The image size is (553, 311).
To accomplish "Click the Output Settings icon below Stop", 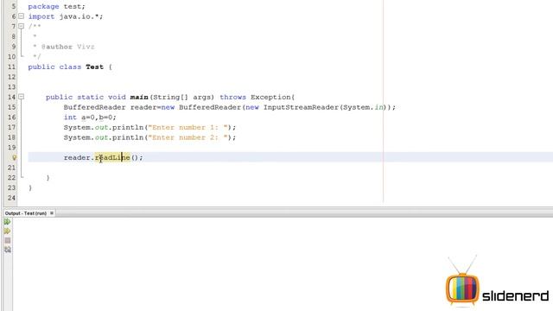I will pos(8,250).
